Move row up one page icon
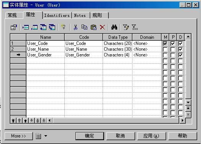Screen dimensions: 201x144 [x=20, y=121]
